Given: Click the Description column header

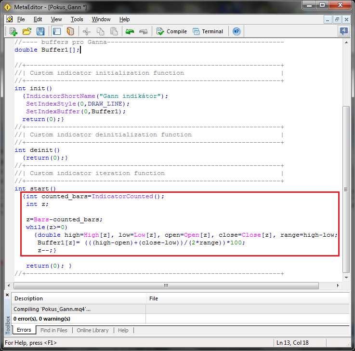Looking at the screenshot, I should (x=79, y=298).
